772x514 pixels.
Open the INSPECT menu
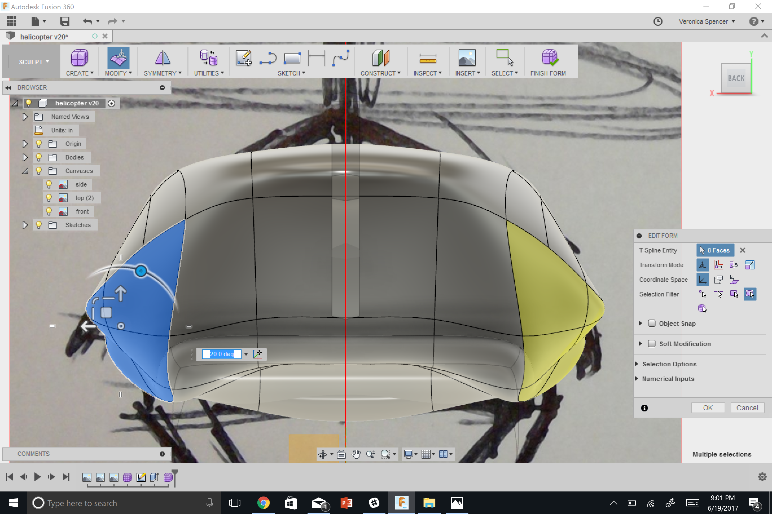[428, 73]
